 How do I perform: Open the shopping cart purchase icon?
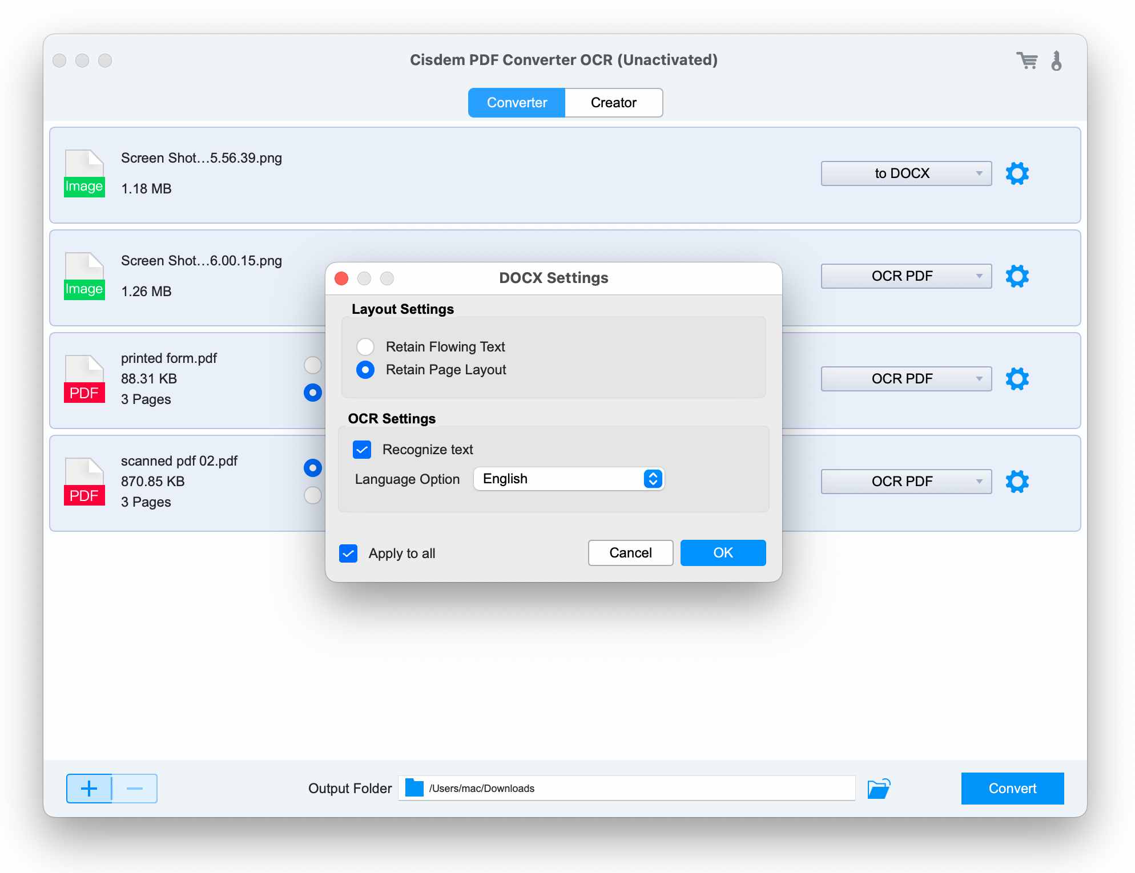(x=1027, y=60)
